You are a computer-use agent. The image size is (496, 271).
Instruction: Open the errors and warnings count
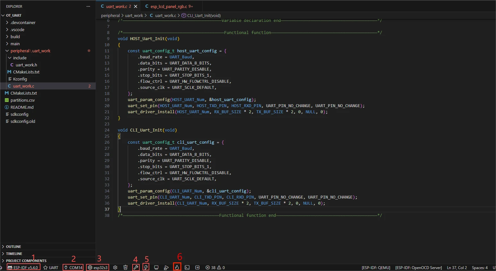click(215, 267)
